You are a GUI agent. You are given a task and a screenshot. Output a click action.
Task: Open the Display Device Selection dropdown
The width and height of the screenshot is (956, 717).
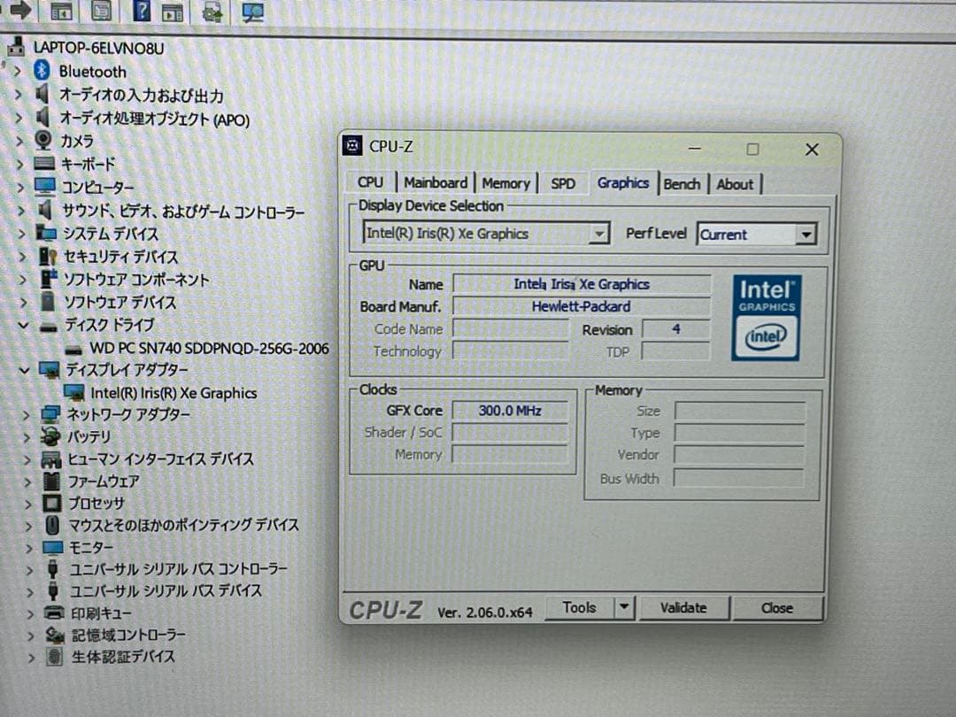click(601, 233)
